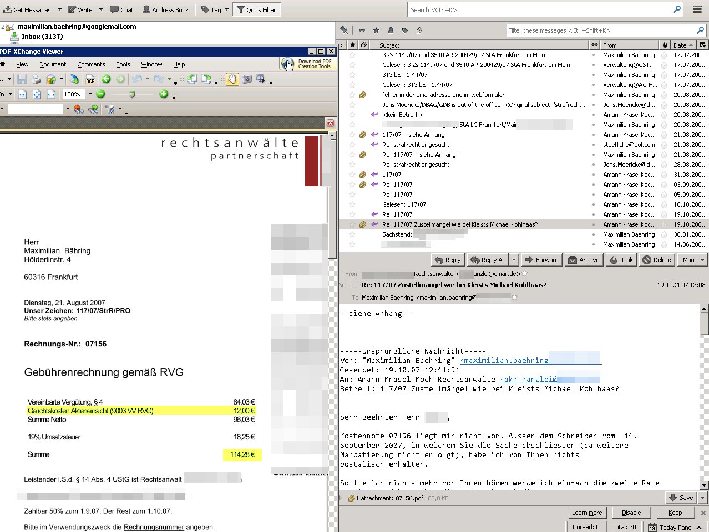This screenshot has width=709, height=532.
Task: Click the green zoom out minus button
Action: pos(100,94)
